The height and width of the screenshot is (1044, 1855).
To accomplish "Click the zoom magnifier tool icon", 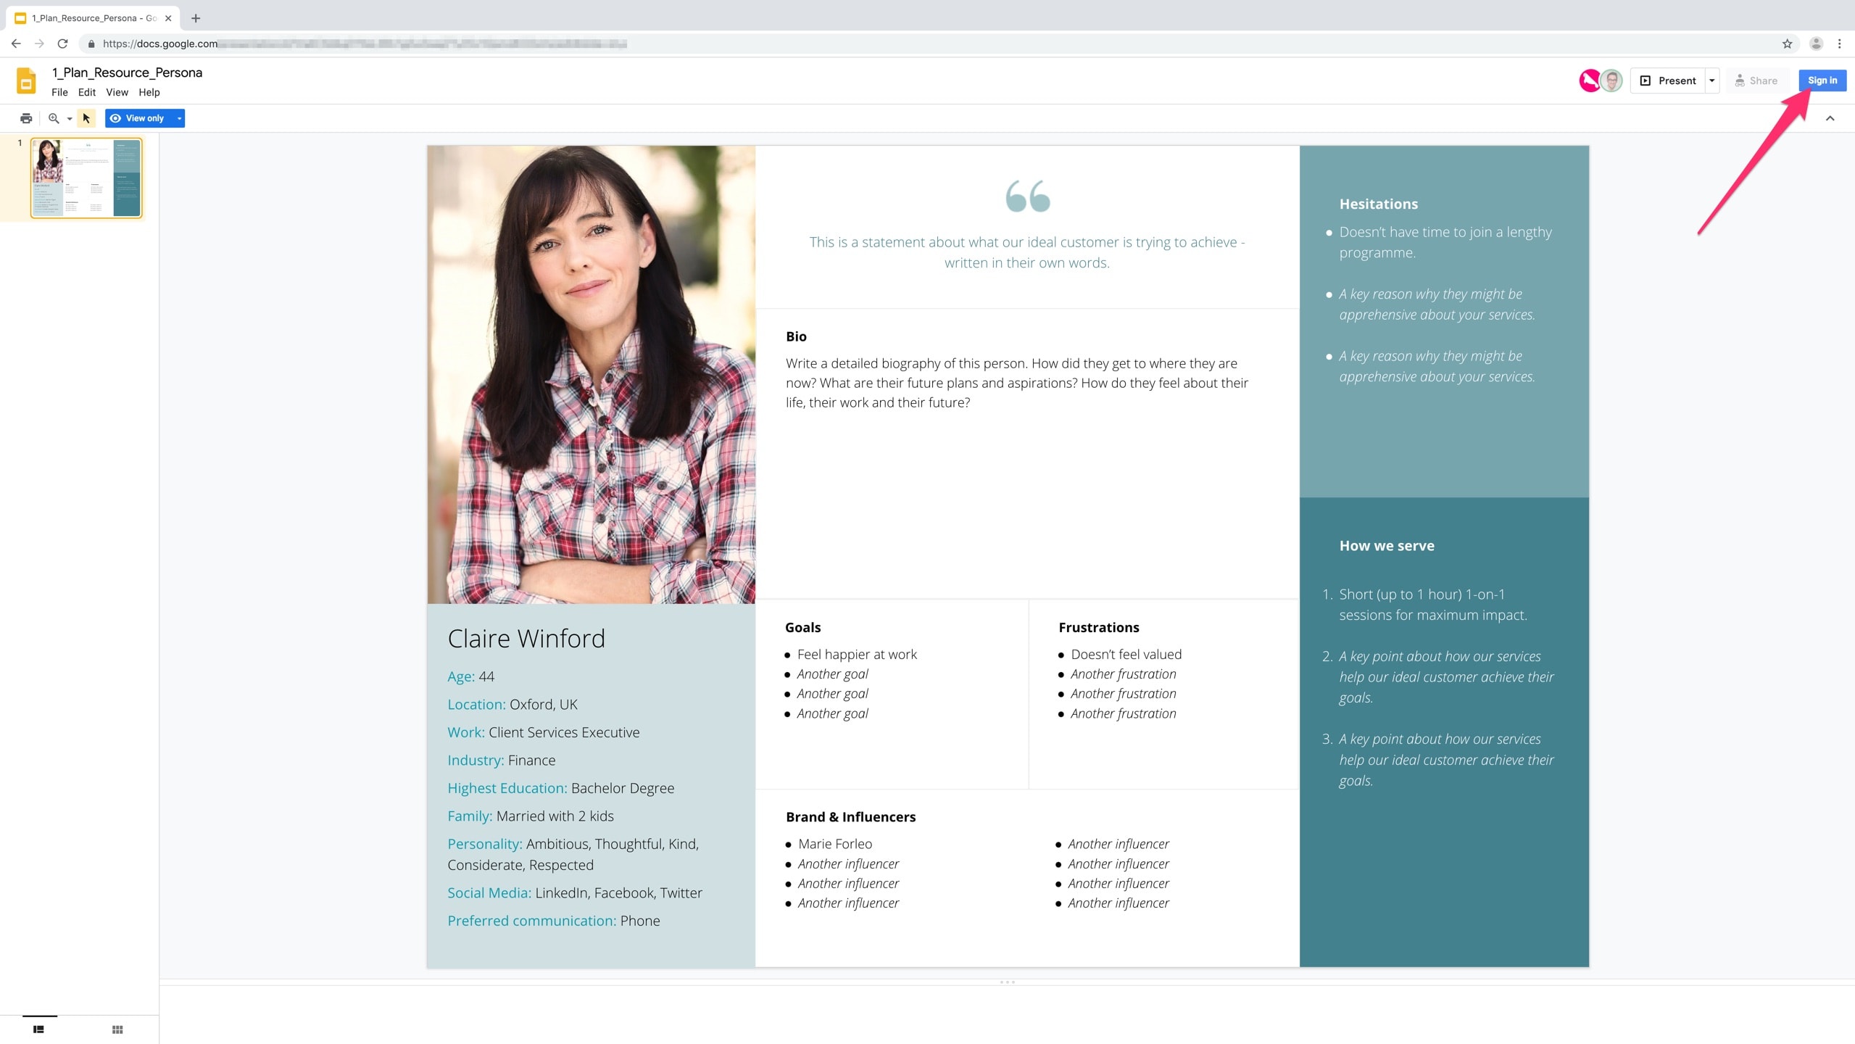I will [54, 118].
